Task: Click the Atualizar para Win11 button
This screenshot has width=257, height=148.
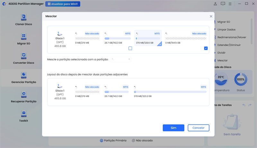Action: [x=63, y=4]
